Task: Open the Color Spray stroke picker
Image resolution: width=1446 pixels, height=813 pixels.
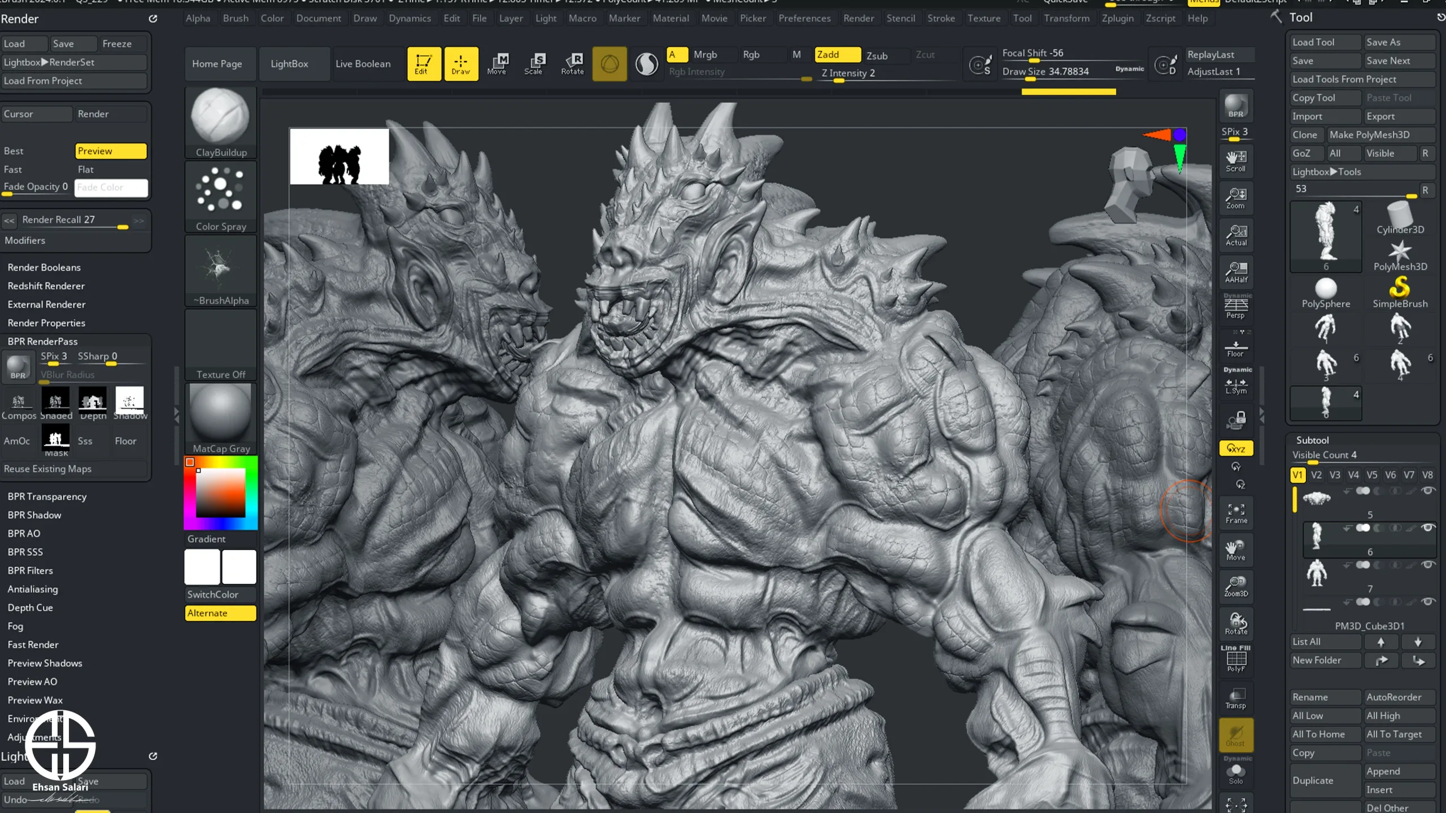Action: coord(220,197)
